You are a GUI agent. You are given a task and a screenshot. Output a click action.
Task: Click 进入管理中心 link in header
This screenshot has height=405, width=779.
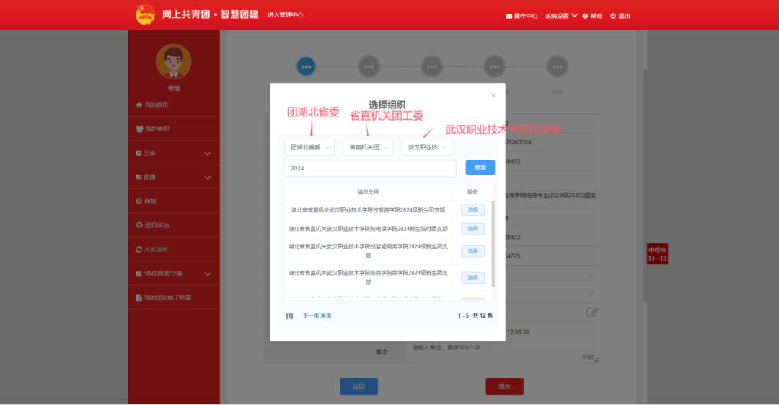[x=285, y=15]
